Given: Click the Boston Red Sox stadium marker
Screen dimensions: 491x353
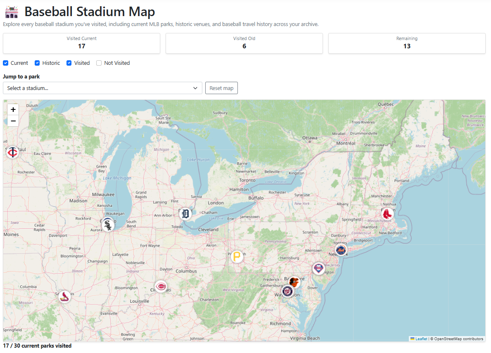Looking at the screenshot, I should (x=387, y=214).
